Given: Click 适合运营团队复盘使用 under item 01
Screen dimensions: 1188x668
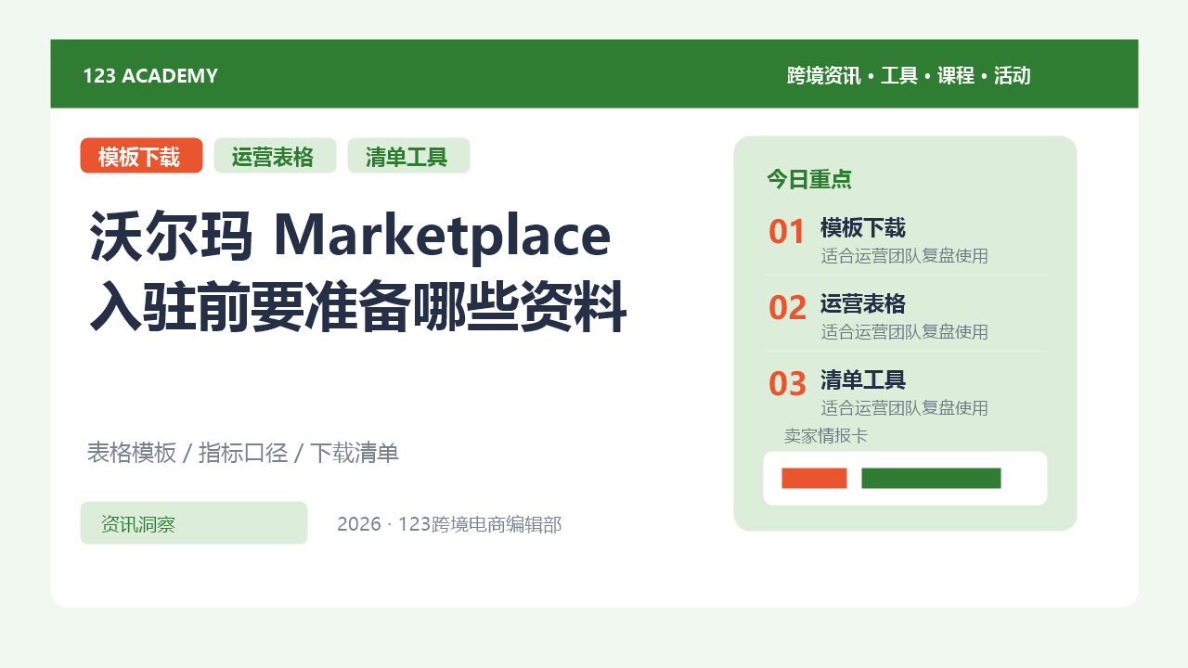Looking at the screenshot, I should [905, 256].
